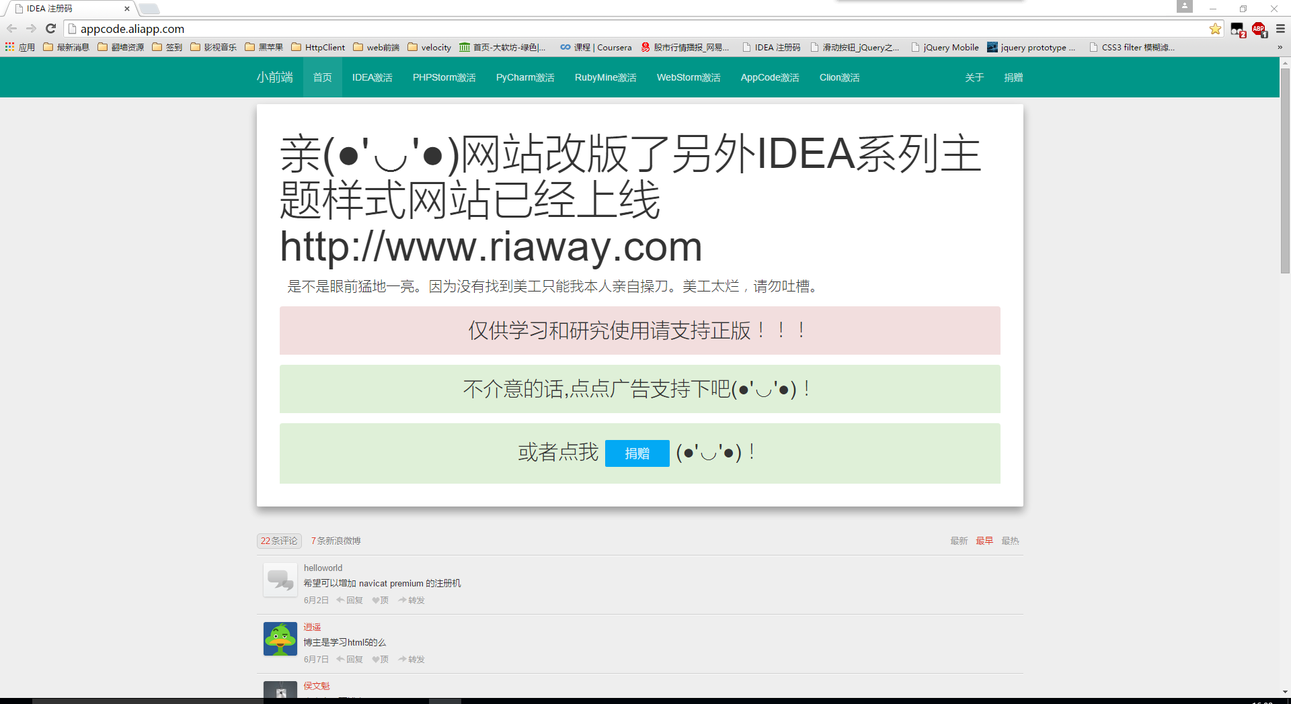Like 逍遥's comment with 顶
This screenshot has height=704, width=1291.
pyautogui.click(x=381, y=660)
